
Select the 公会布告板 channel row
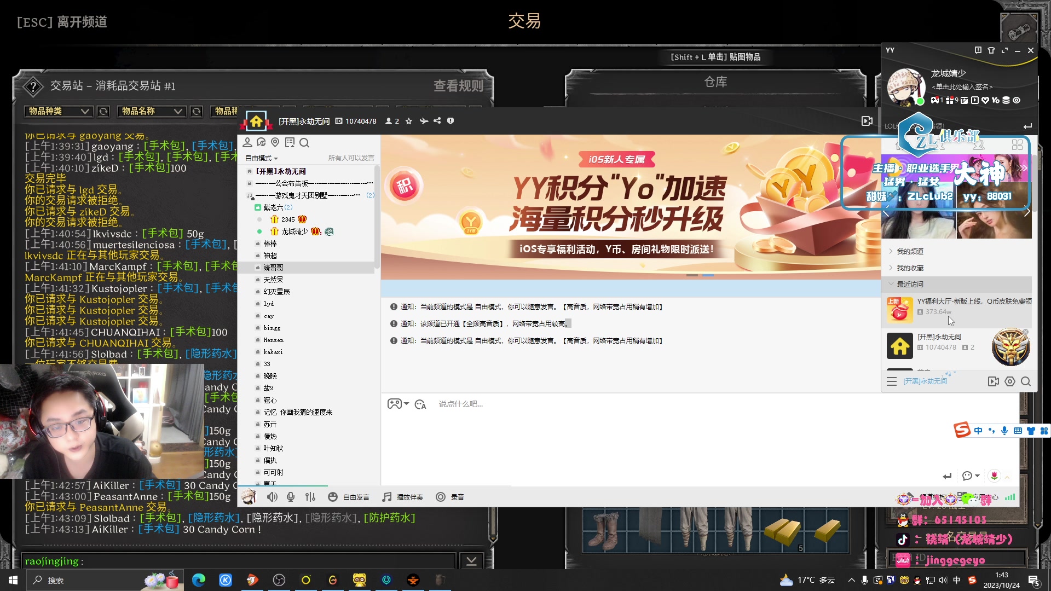[x=310, y=183]
